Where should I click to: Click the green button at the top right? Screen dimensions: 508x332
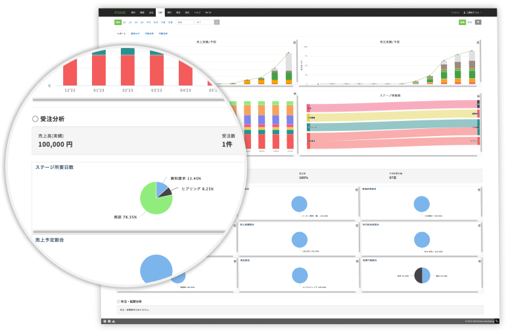(462, 22)
